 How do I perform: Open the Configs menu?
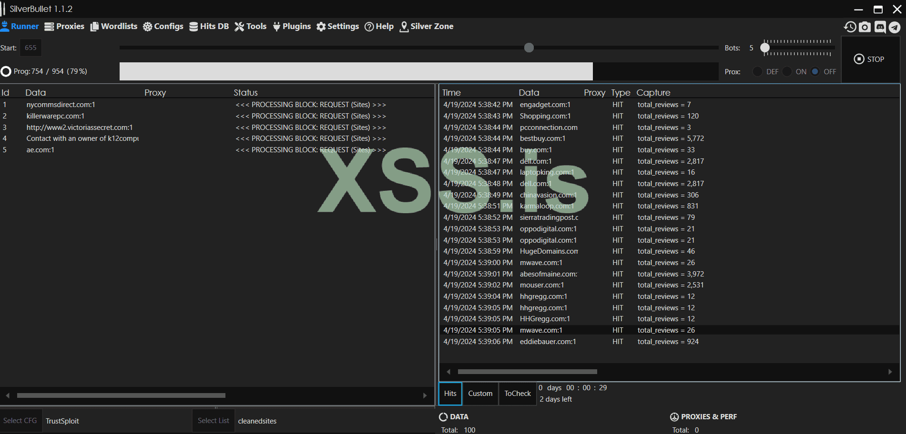tap(163, 26)
